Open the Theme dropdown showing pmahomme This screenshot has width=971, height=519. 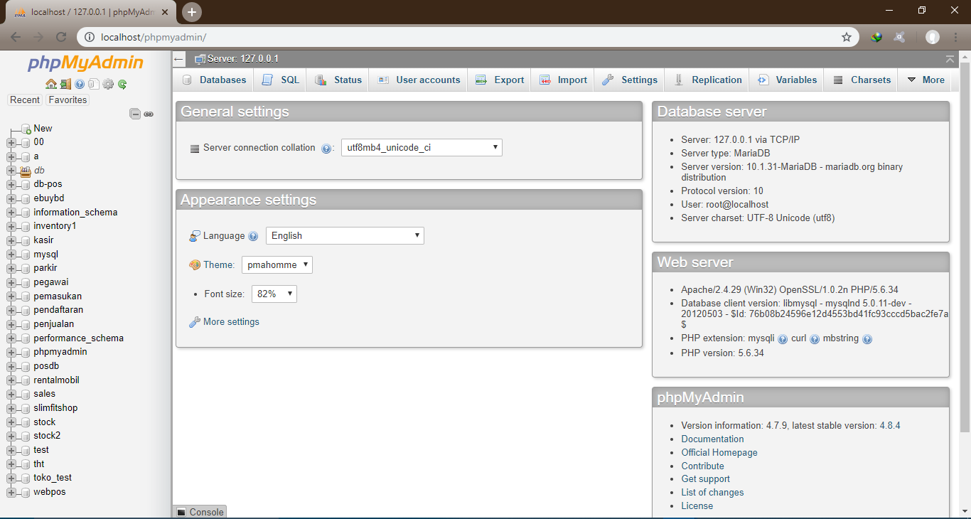pos(277,265)
